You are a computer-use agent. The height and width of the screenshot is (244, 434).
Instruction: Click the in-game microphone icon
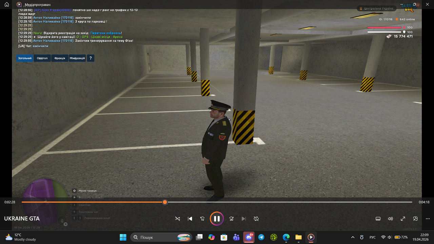tap(62, 221)
